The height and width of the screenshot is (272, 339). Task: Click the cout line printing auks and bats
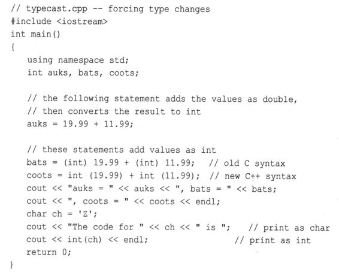pyautogui.click(x=152, y=189)
